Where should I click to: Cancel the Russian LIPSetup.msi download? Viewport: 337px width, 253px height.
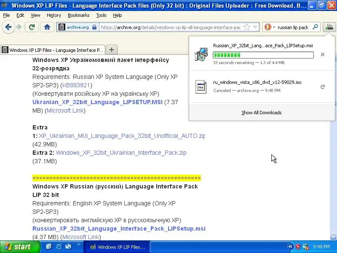click(x=322, y=54)
